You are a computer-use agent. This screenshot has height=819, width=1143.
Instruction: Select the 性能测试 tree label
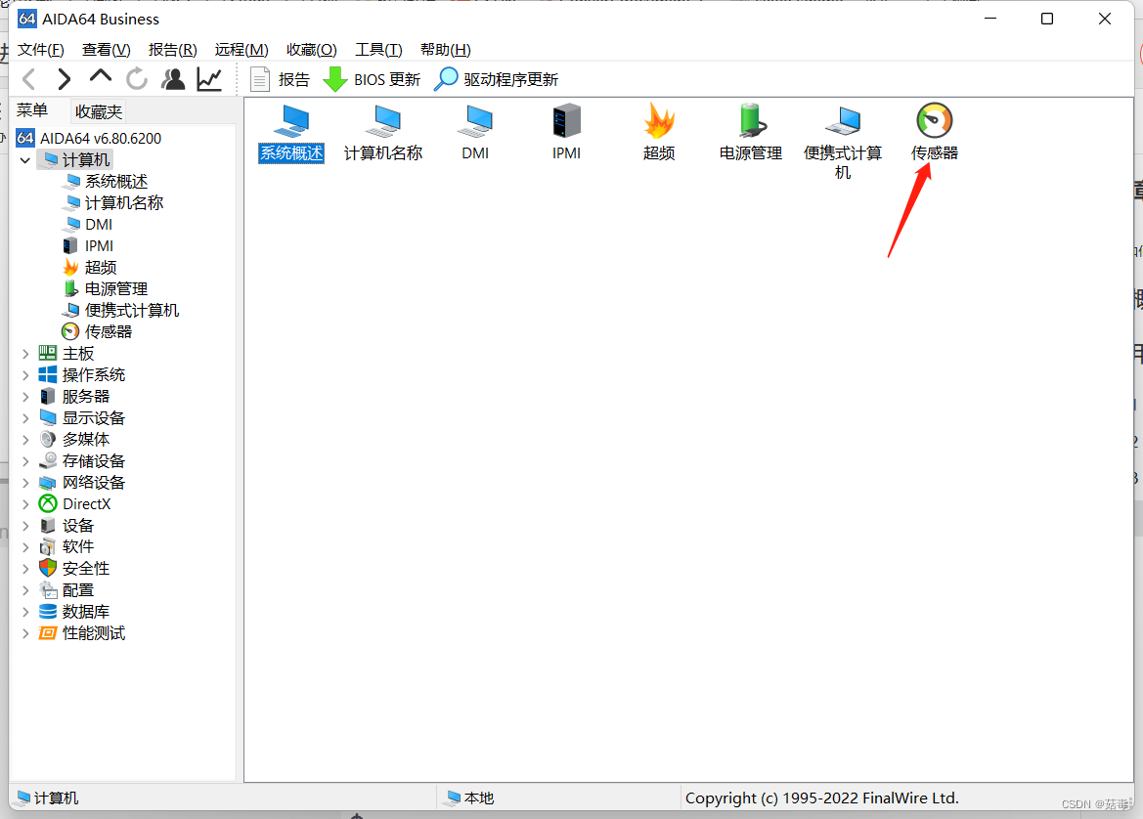click(x=93, y=633)
